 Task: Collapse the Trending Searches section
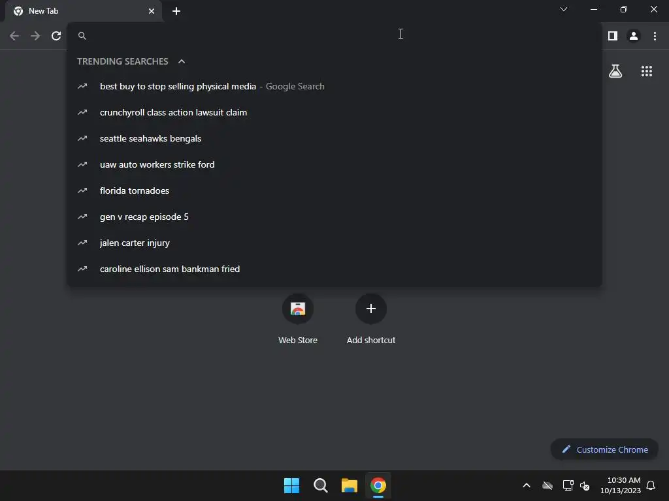[x=182, y=61]
